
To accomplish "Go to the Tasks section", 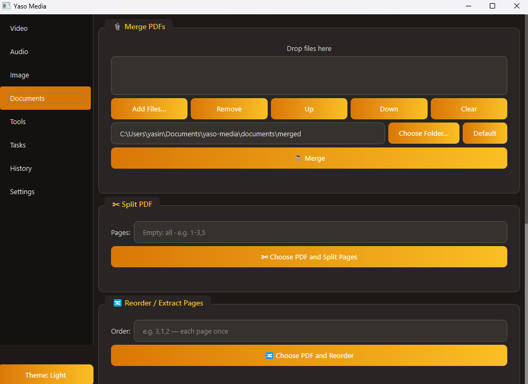I will click(46, 145).
